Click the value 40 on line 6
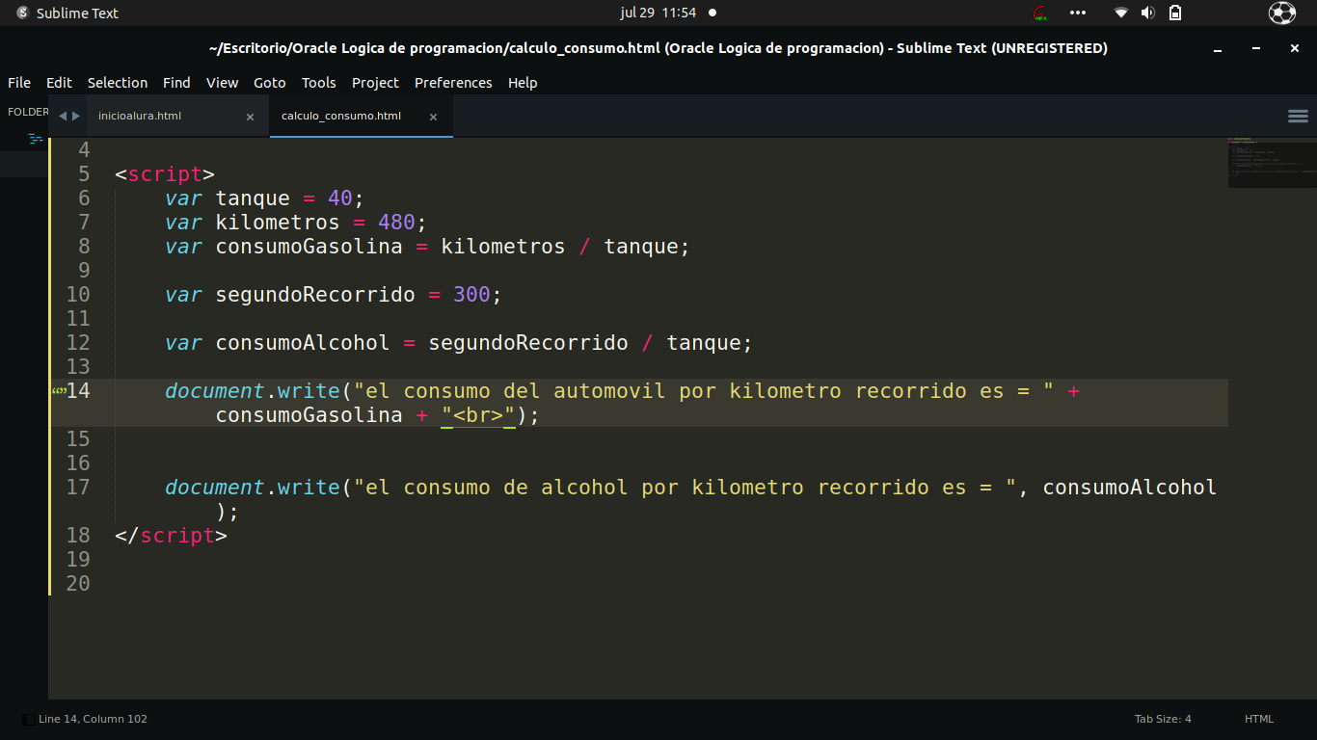The image size is (1317, 740). point(340,198)
